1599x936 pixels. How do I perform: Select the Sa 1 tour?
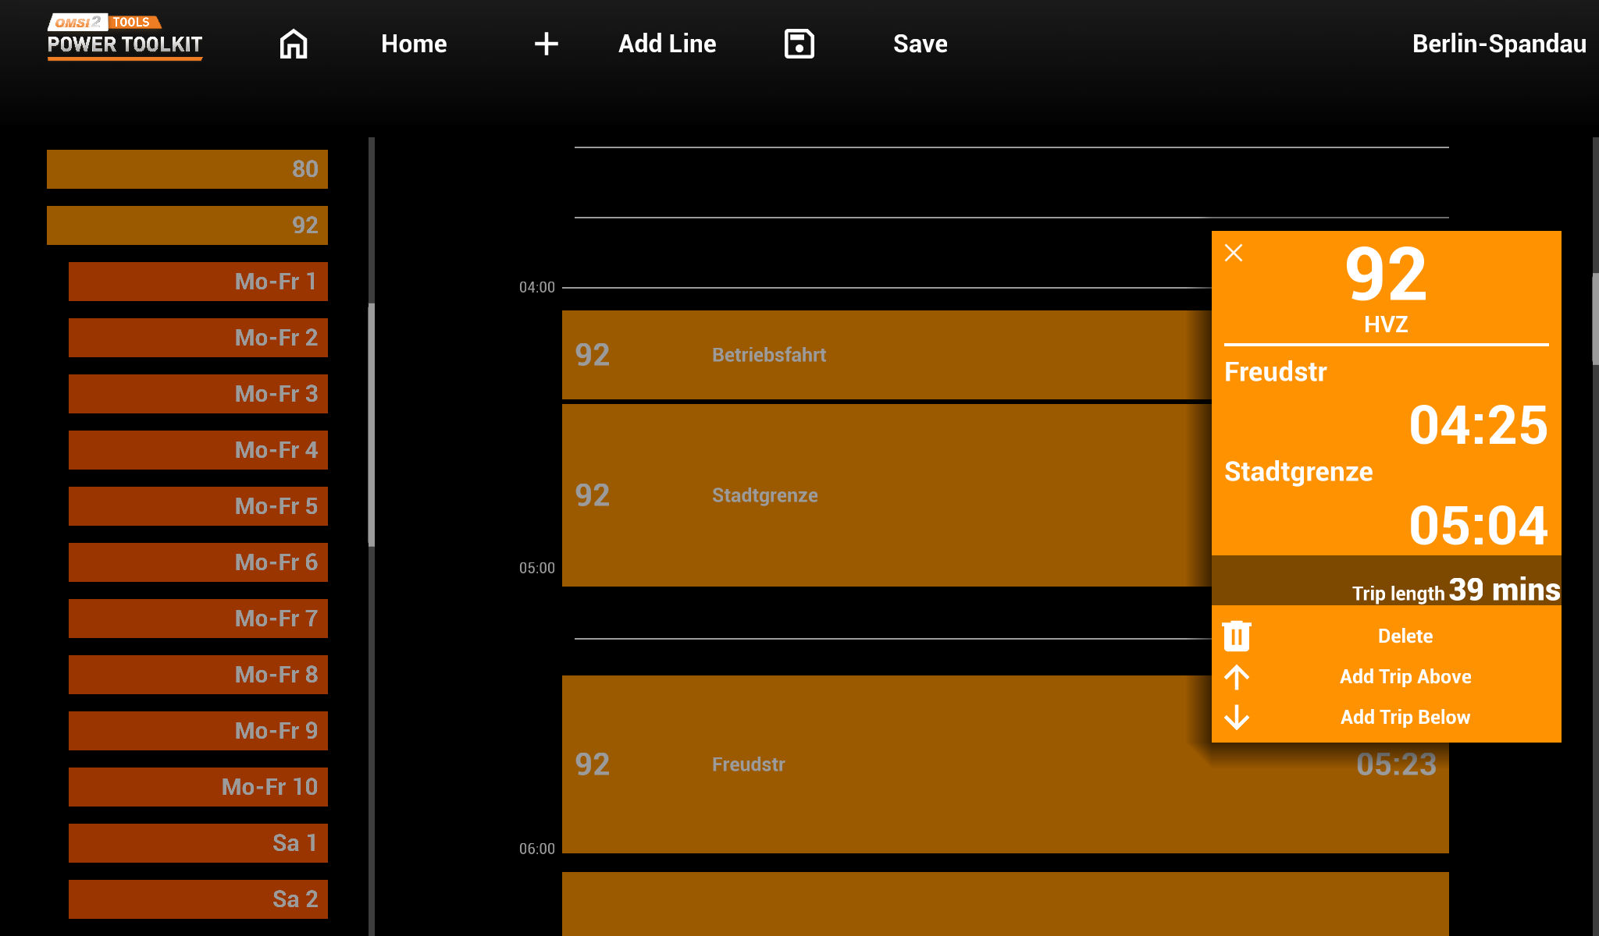pos(198,843)
